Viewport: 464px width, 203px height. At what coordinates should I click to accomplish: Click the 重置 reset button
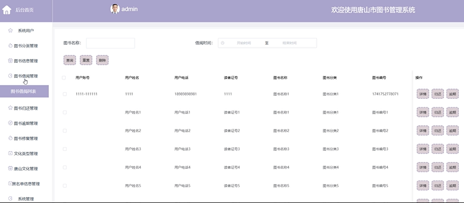[x=86, y=60]
